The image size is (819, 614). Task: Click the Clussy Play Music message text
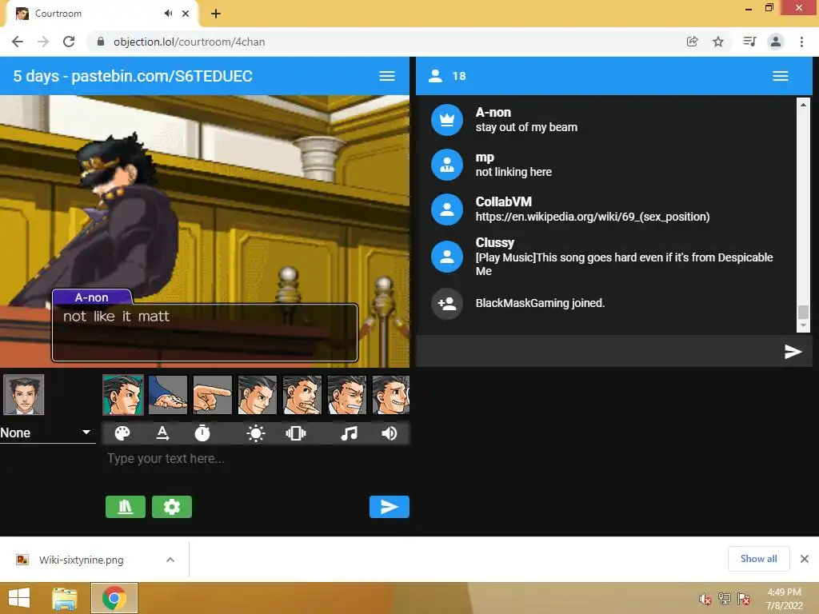pos(624,264)
